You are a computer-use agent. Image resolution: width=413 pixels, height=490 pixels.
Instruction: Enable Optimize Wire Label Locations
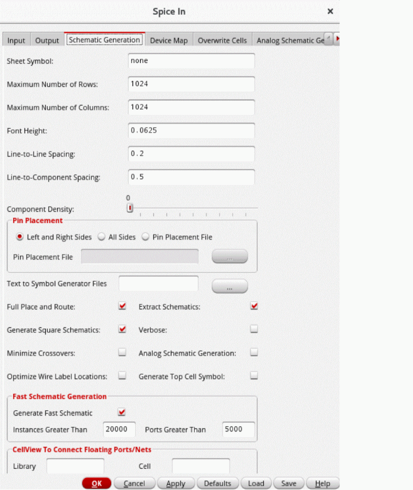tap(122, 375)
